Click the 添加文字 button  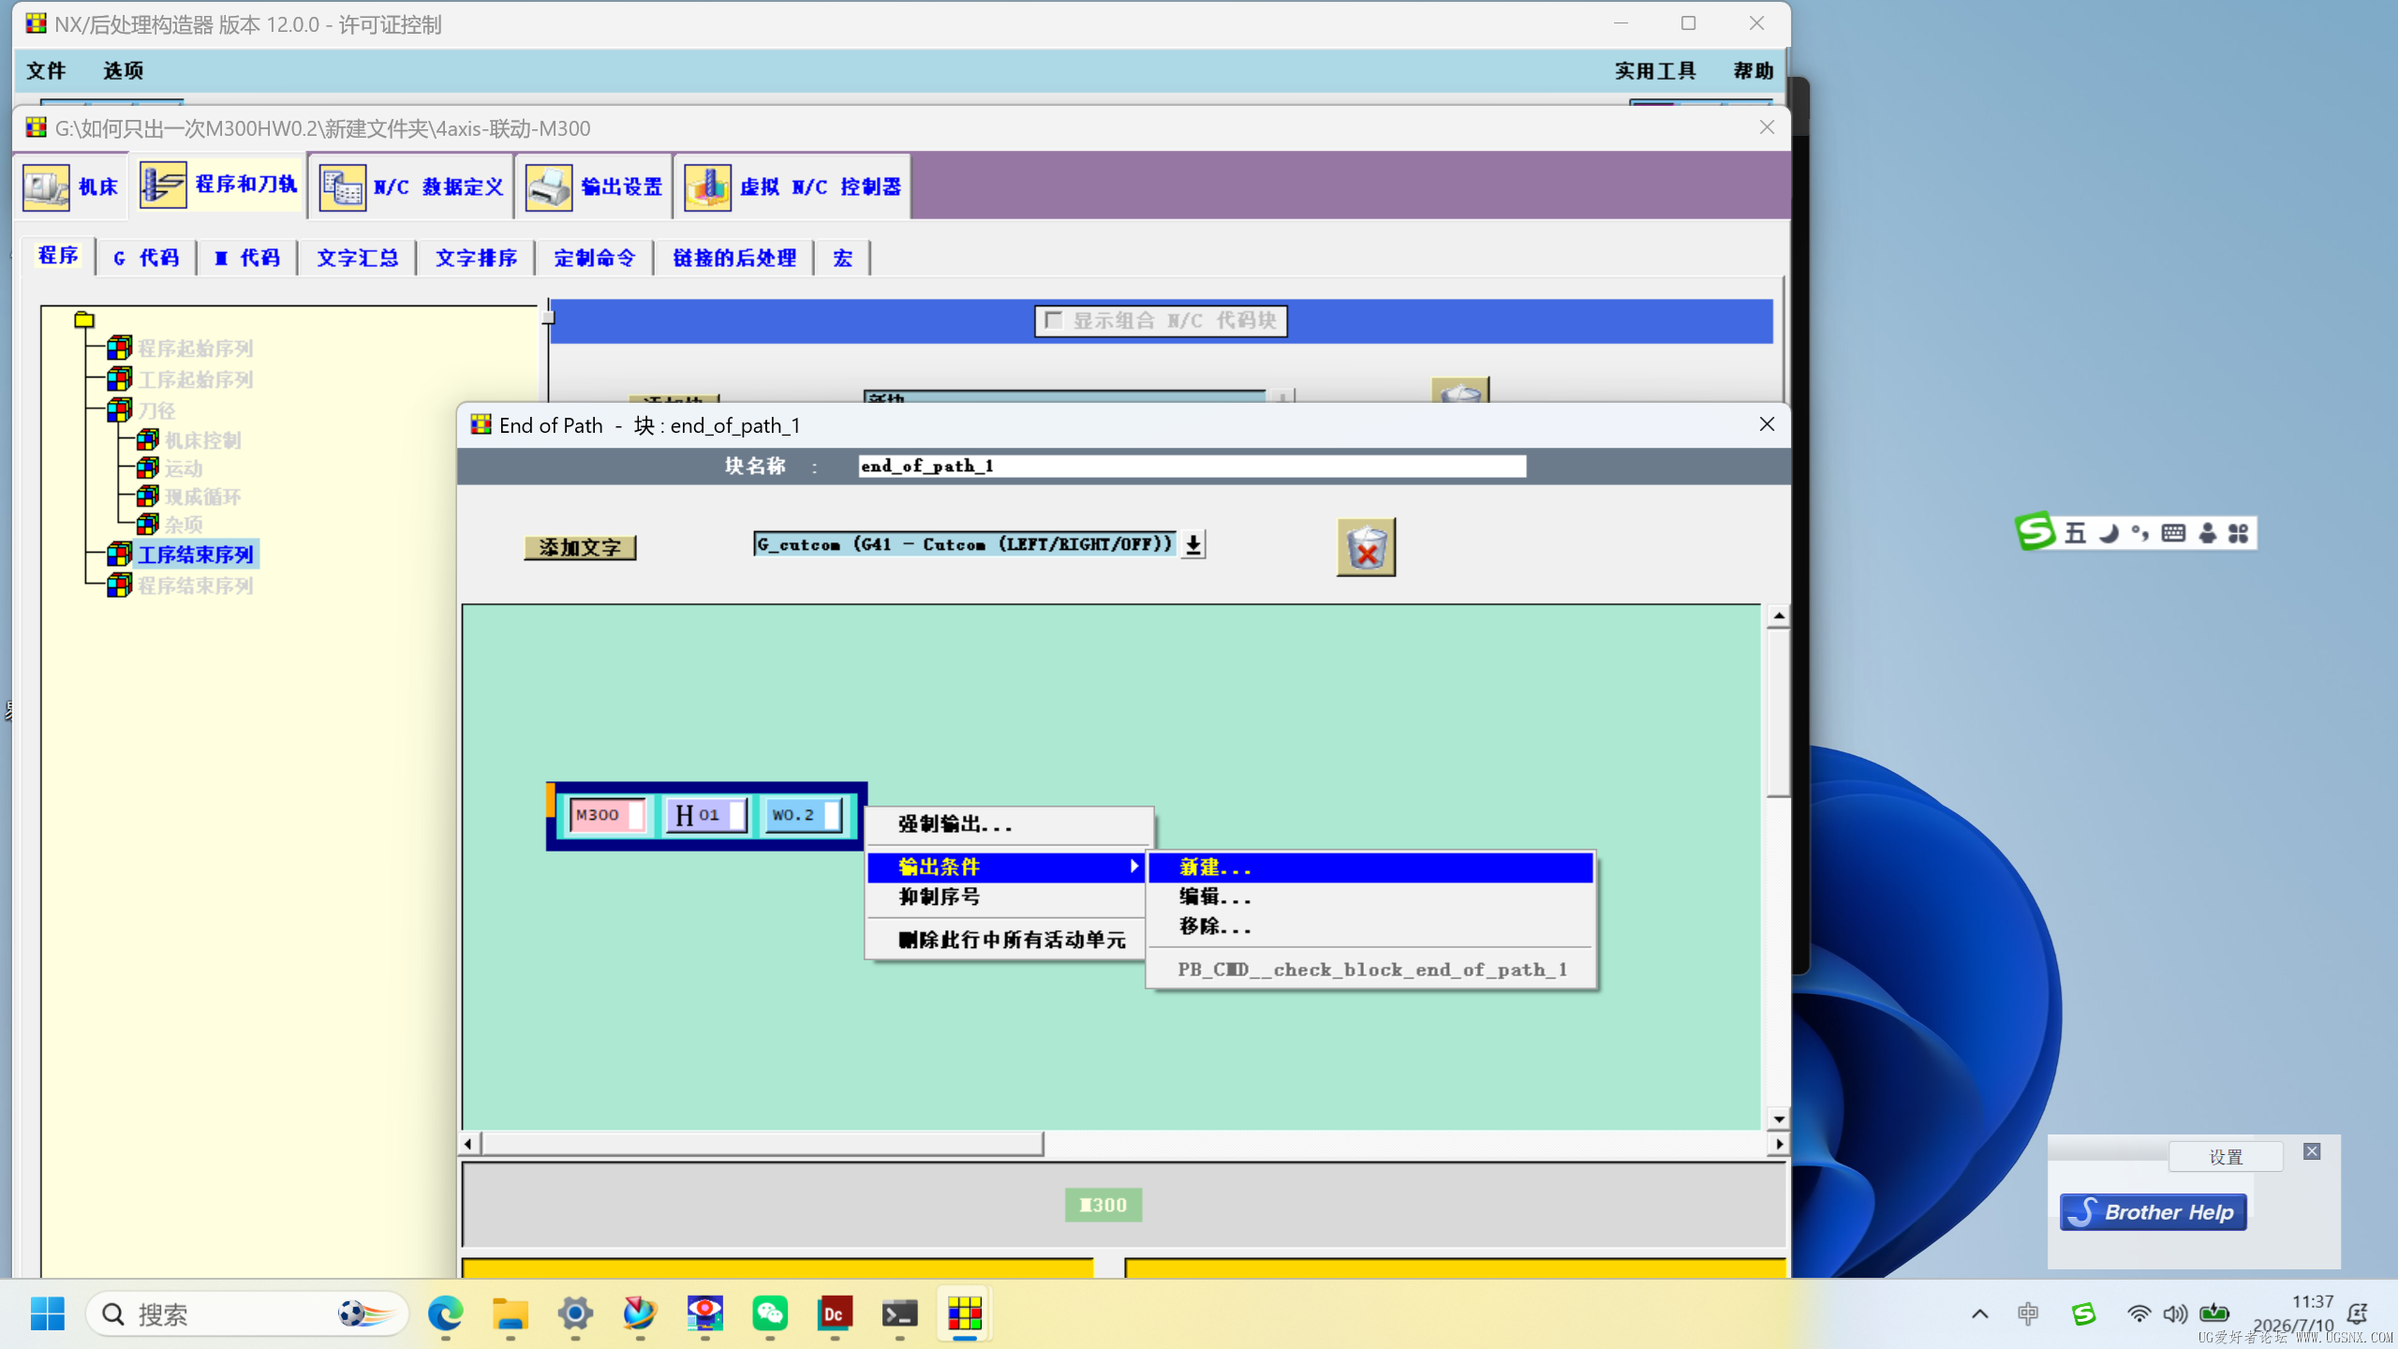click(x=580, y=547)
